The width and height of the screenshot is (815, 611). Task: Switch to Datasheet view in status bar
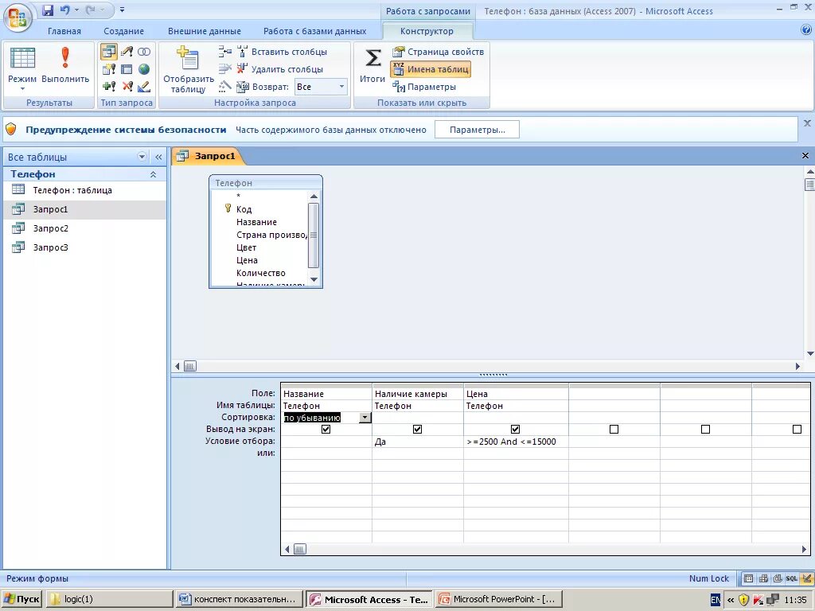[x=748, y=578]
